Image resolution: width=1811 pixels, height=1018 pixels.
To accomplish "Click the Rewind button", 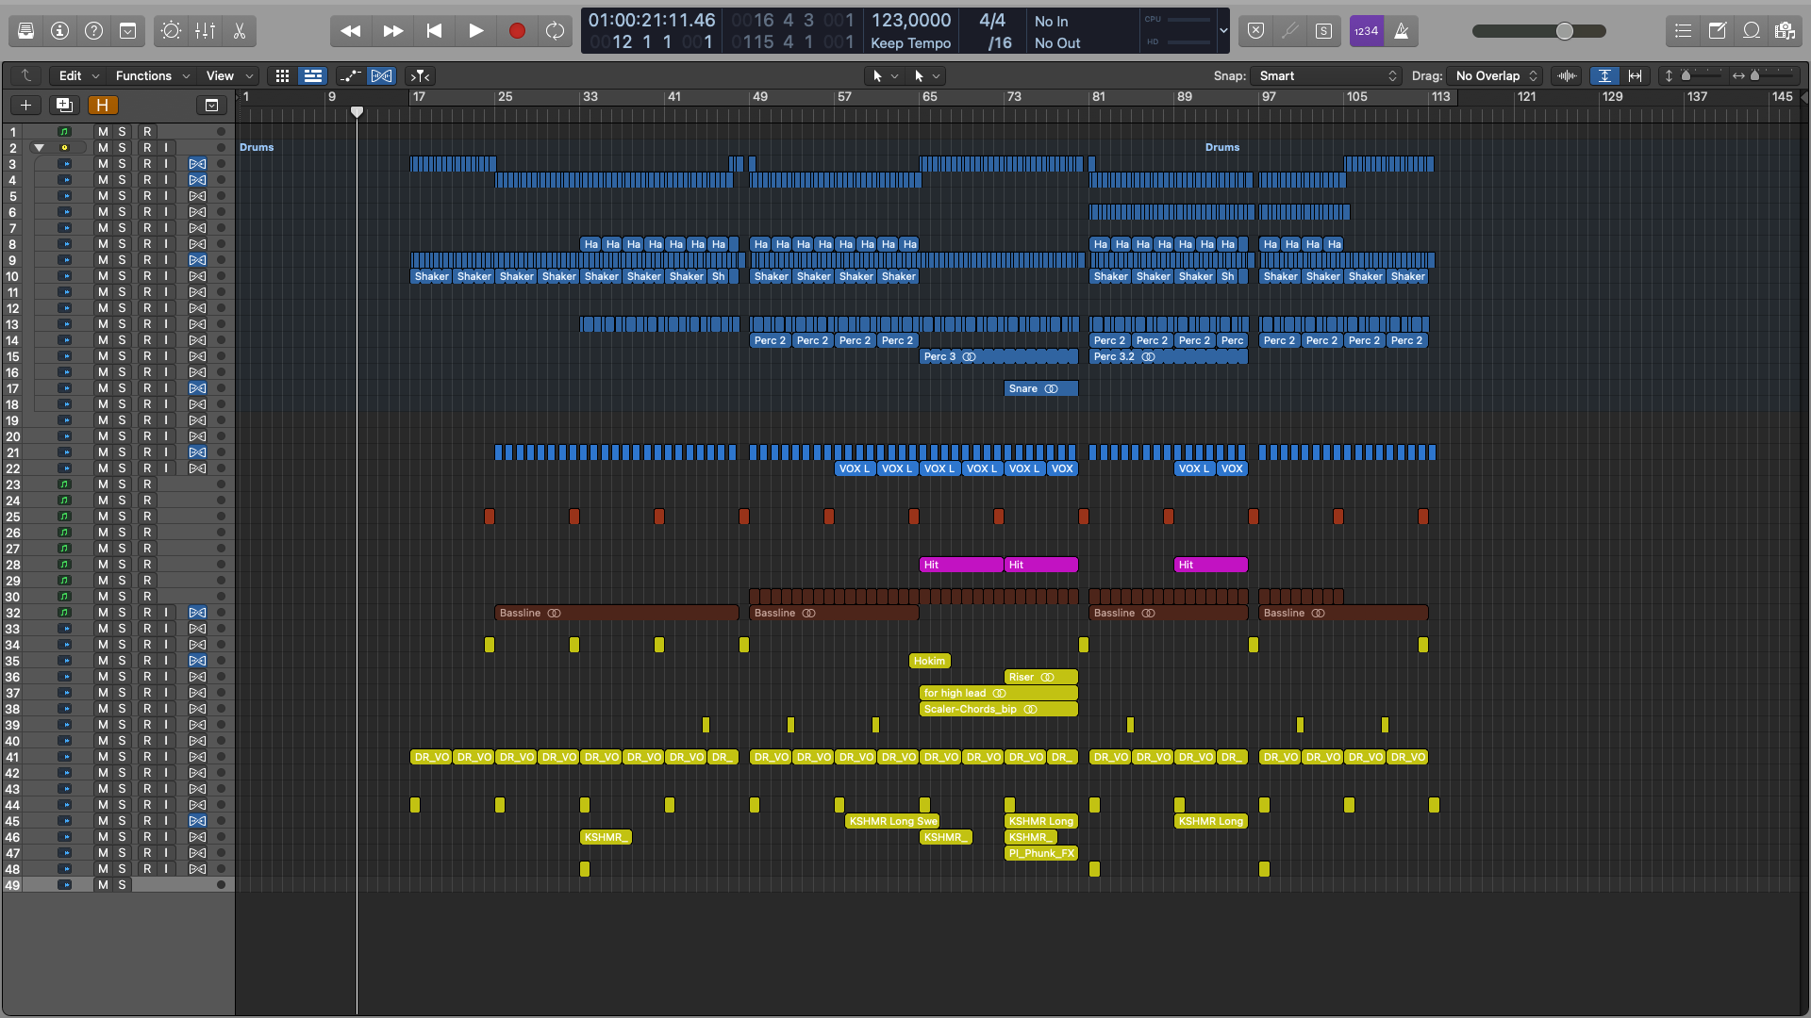I will (x=351, y=31).
